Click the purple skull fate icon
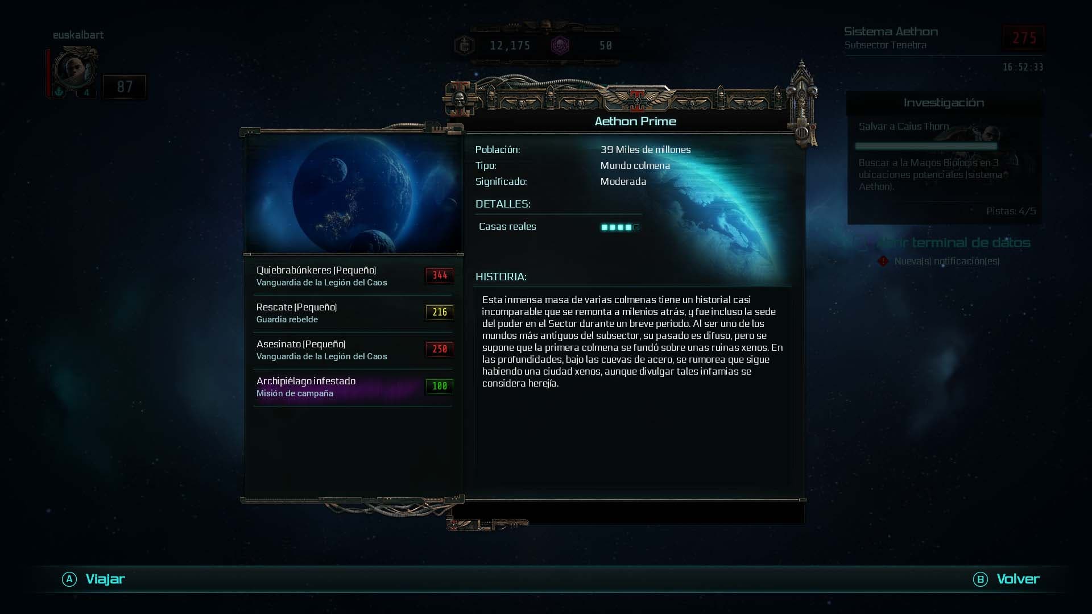Viewport: 1092px width, 614px height. (560, 45)
